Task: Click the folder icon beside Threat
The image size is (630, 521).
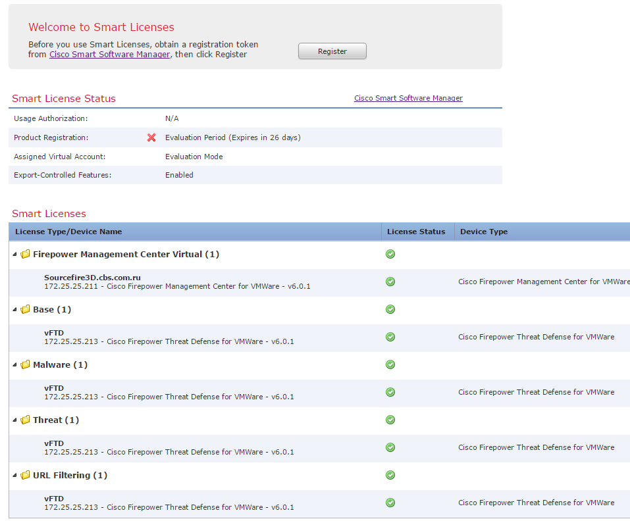Action: [25, 420]
